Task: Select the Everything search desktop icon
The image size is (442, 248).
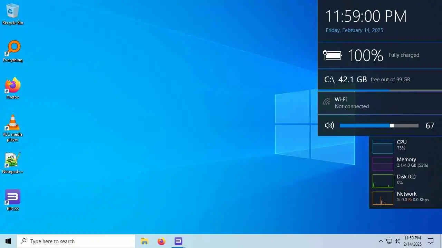Action: click(13, 52)
